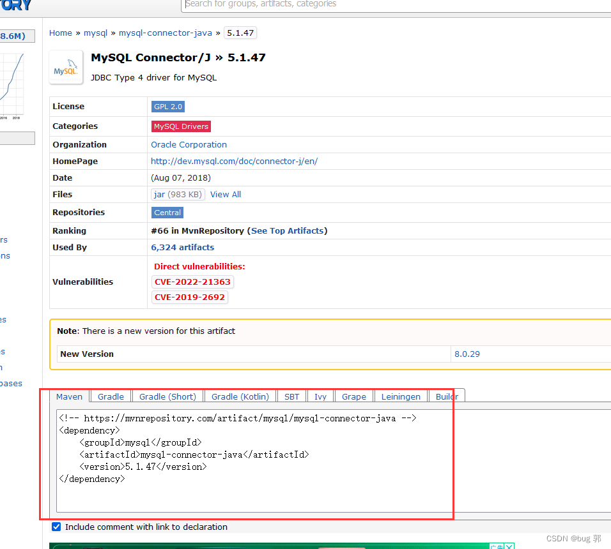Screen dimensions: 611x549
Task: Click the search box for groups, artifacts, categories
Action: point(396,5)
